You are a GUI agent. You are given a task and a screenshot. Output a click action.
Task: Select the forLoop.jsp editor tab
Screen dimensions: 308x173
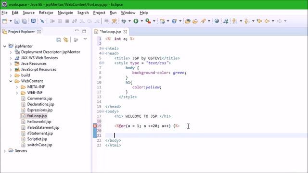click(x=110, y=32)
